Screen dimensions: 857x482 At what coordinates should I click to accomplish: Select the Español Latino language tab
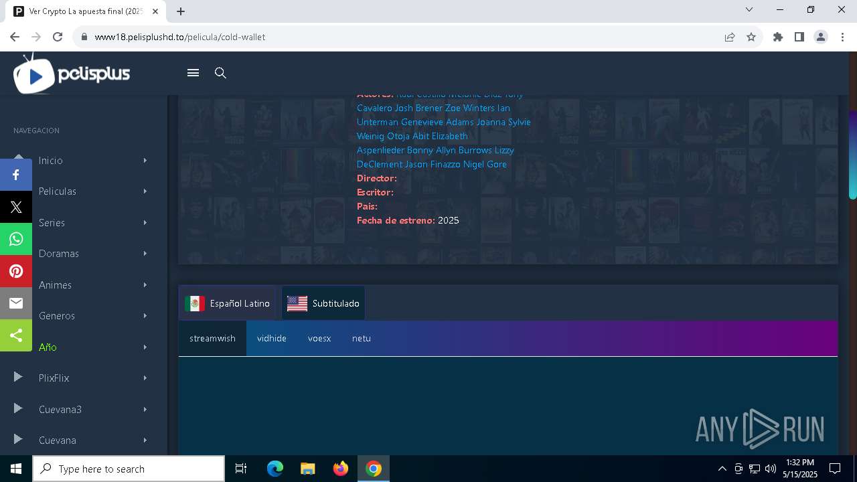tap(227, 303)
